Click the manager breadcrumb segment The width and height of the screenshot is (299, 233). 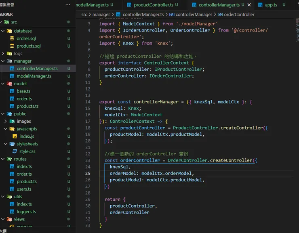click(101, 15)
